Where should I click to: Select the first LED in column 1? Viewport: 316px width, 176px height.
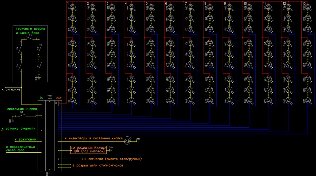(x=73, y=8)
